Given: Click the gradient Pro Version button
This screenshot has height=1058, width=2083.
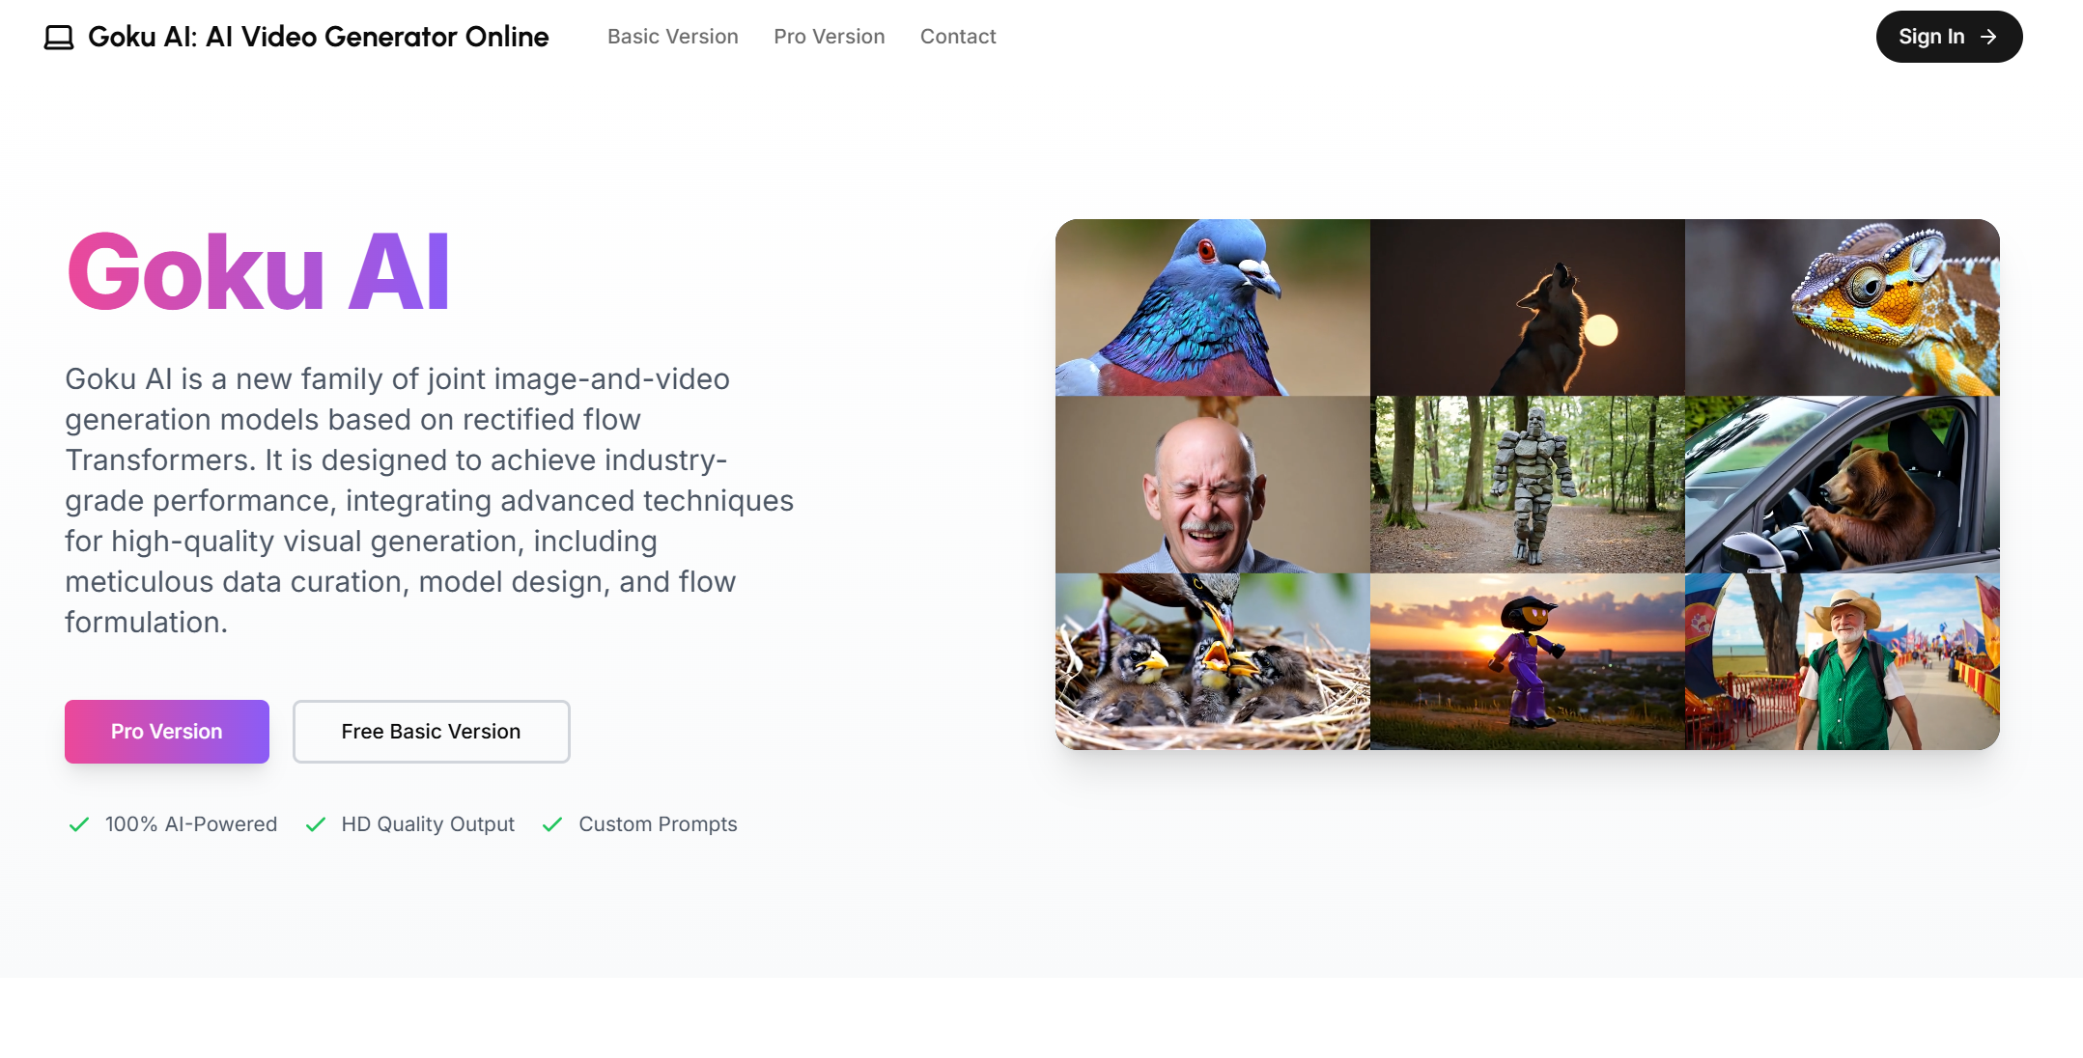Looking at the screenshot, I should coord(167,732).
